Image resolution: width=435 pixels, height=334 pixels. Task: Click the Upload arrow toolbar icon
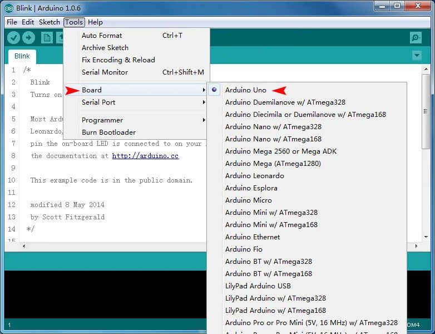point(28,37)
